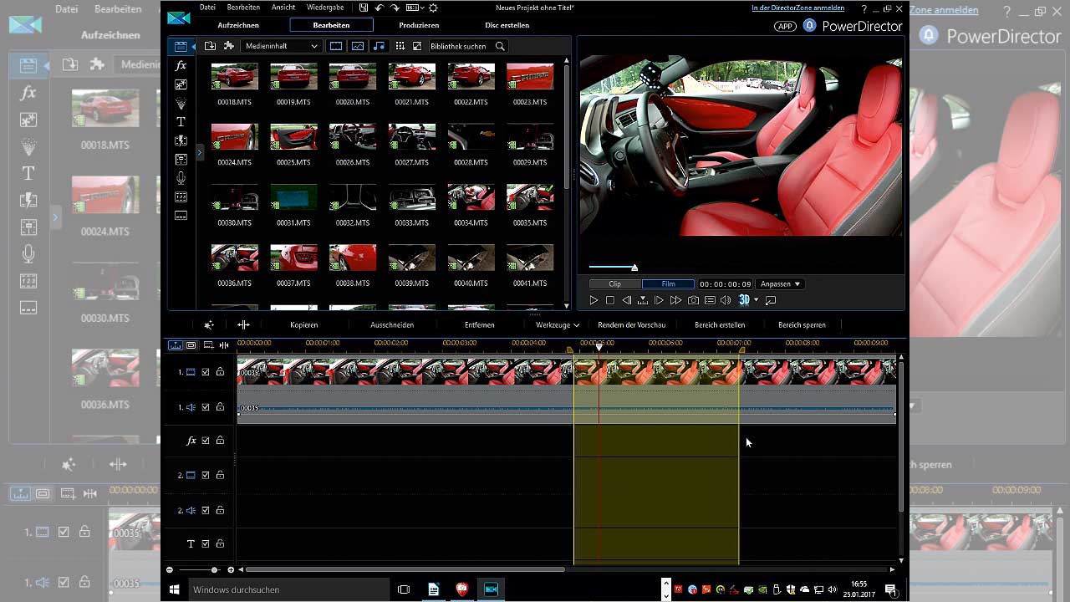Open the Wiedergabe menu

coord(325,8)
